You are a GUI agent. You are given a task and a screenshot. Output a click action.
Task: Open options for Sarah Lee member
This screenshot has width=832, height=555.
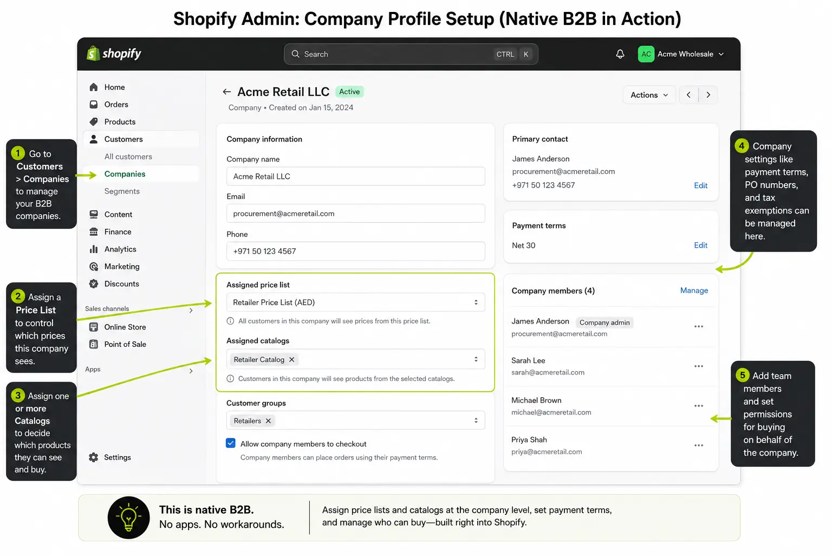(699, 366)
